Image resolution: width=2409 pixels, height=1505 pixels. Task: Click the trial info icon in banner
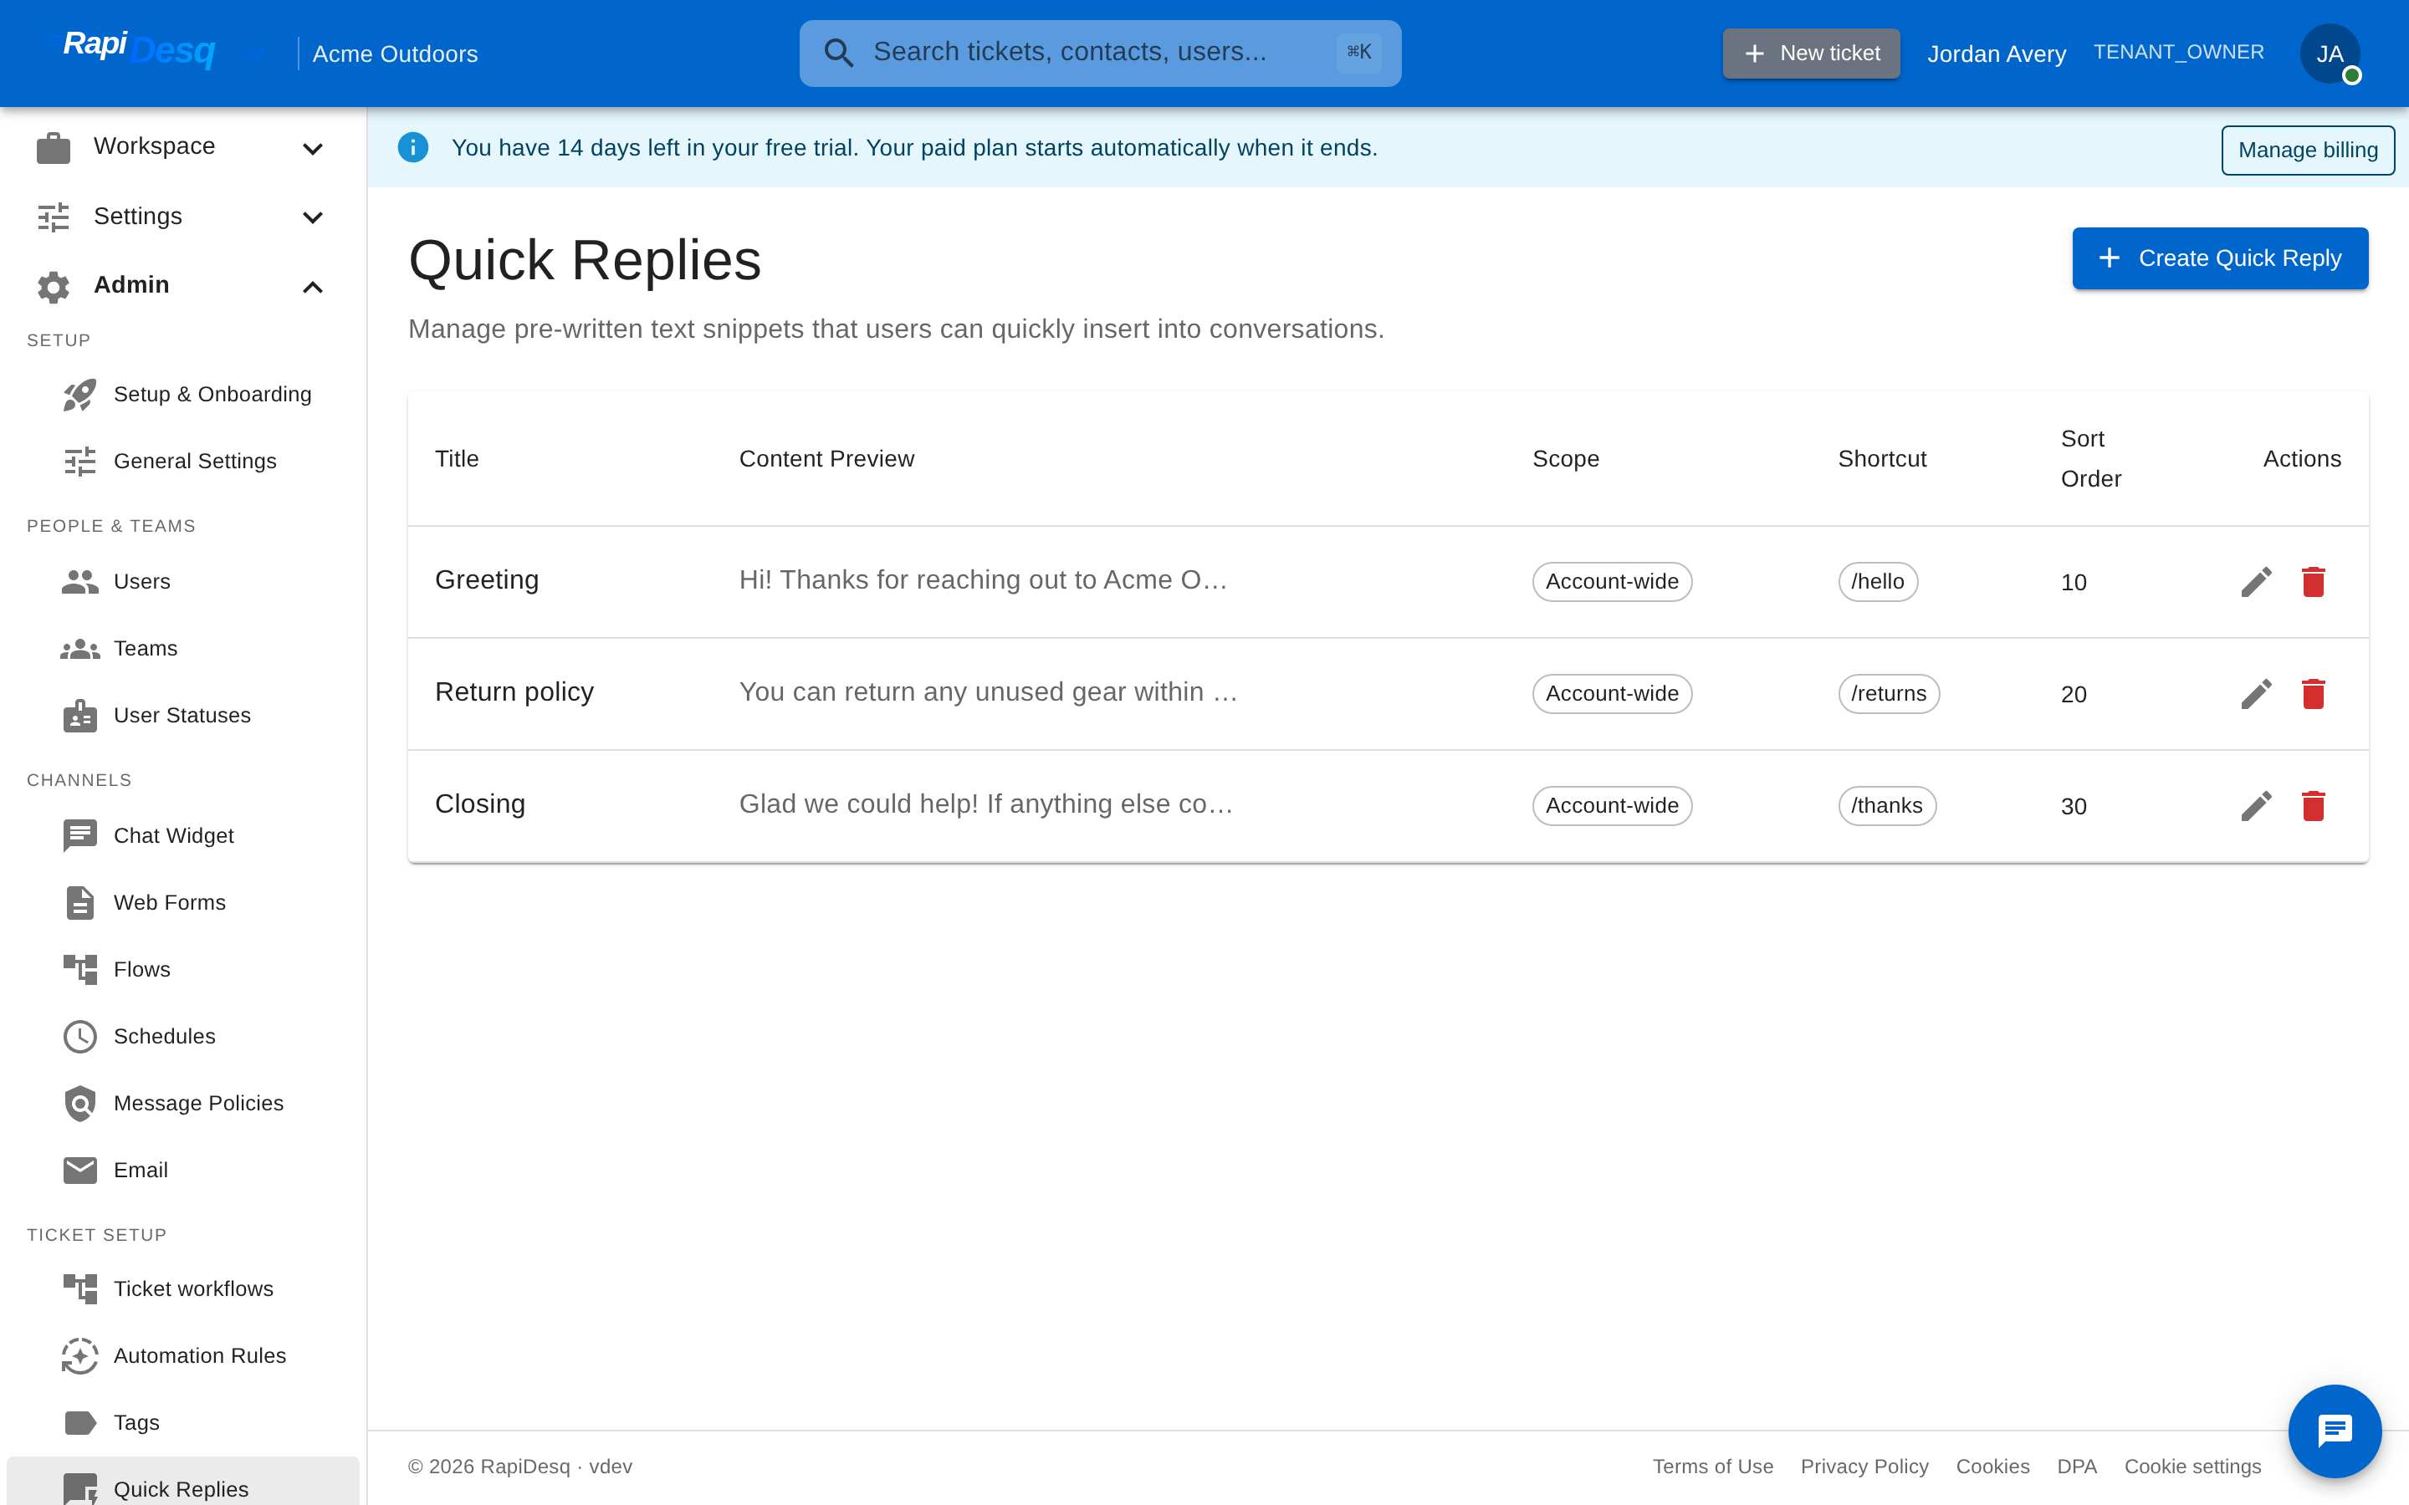pos(413,147)
